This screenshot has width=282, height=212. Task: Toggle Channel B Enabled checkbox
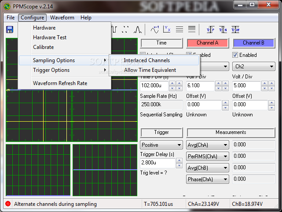click(235, 55)
